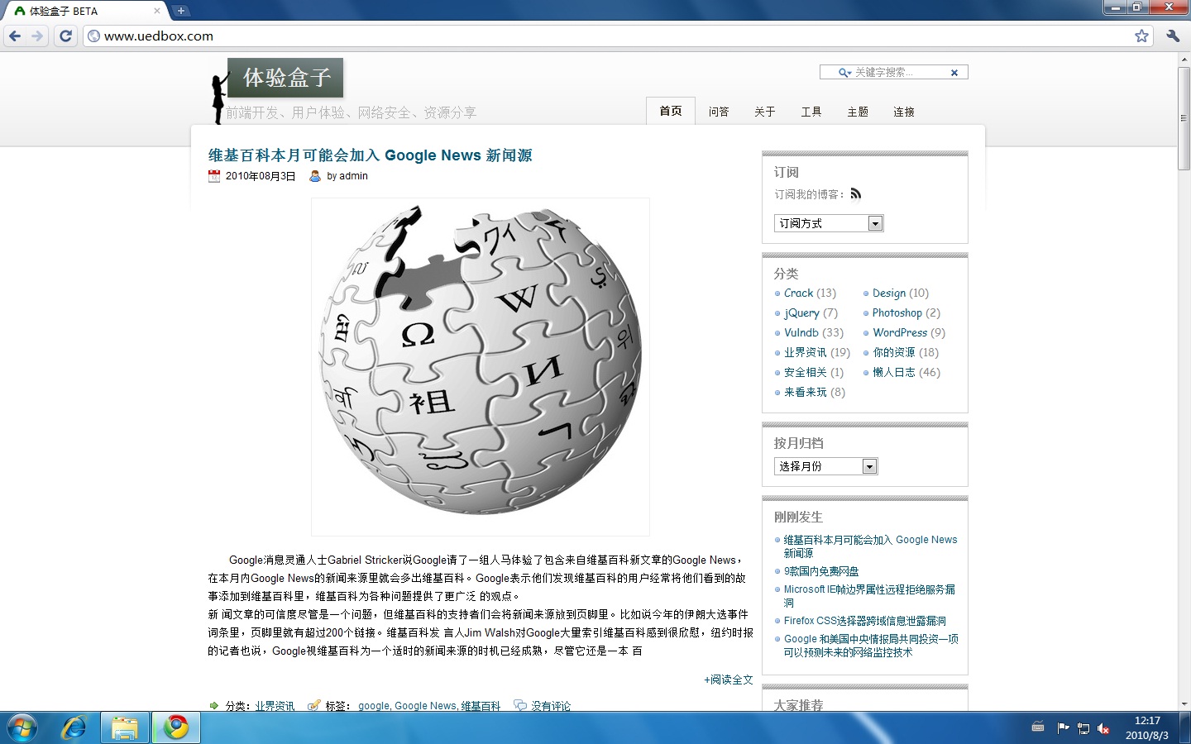Open the 业界资讯 category in the sidebar

pyautogui.click(x=806, y=352)
